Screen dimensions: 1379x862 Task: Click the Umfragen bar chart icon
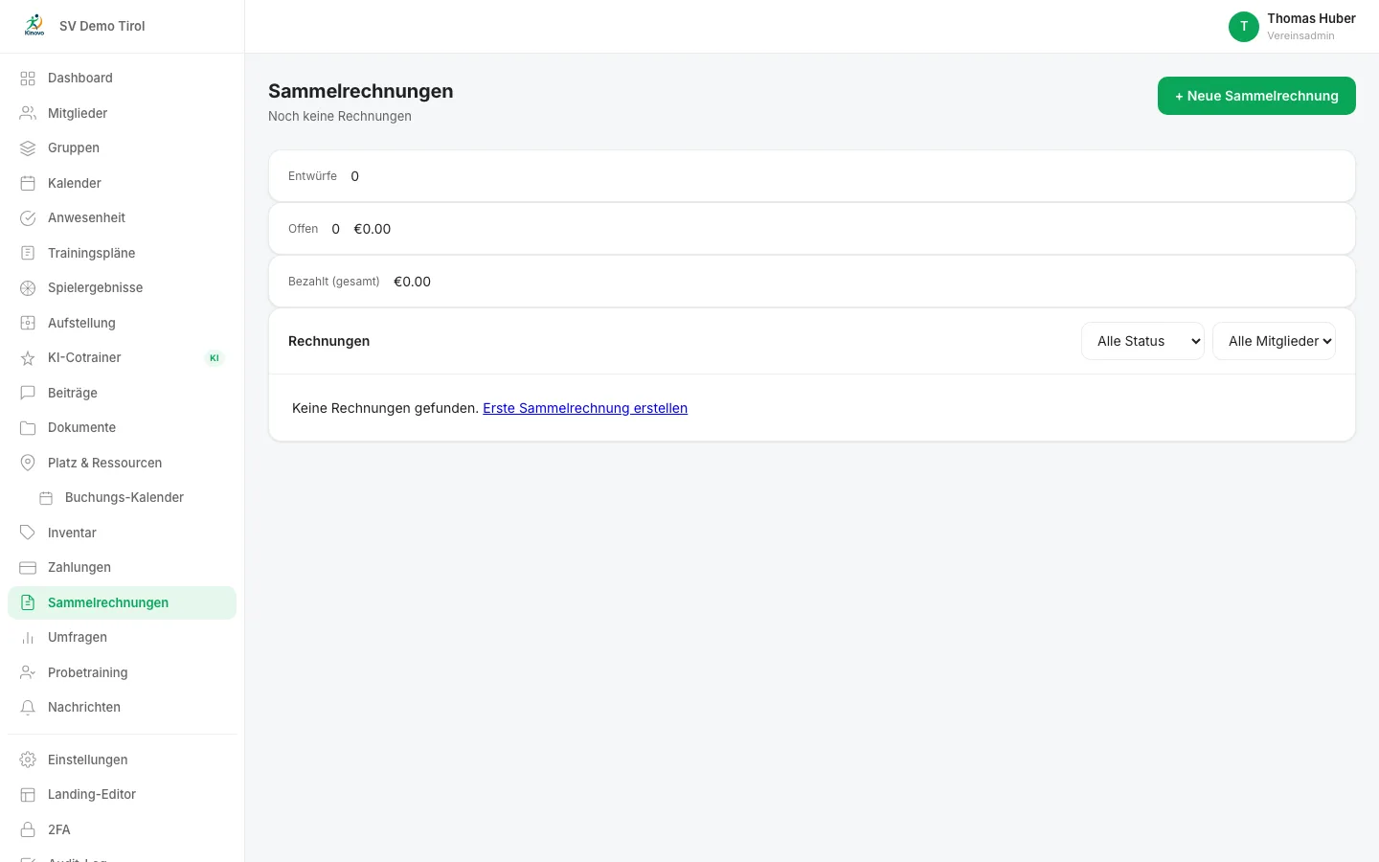point(28,638)
